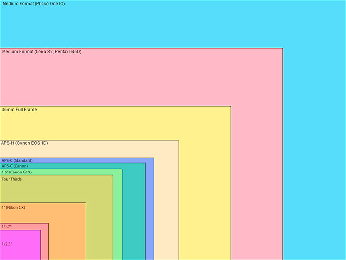Click the "APS-C (Standard)" label
346x260 pixels.
click(x=17, y=160)
